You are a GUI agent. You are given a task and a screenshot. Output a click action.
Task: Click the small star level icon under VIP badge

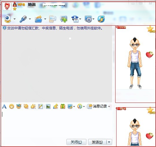[x=15, y=9]
